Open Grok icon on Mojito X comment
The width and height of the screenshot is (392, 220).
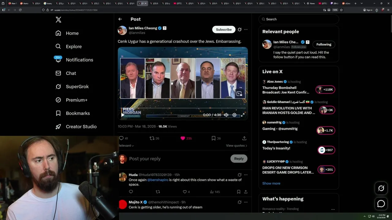point(239,202)
